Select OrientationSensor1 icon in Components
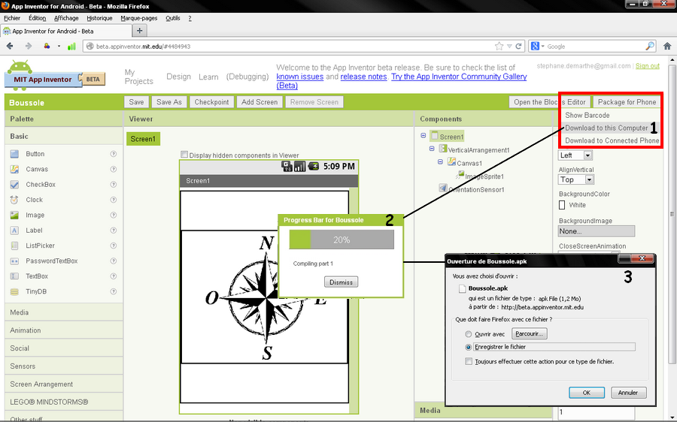This screenshot has height=422, width=677. pyautogui.click(x=443, y=188)
